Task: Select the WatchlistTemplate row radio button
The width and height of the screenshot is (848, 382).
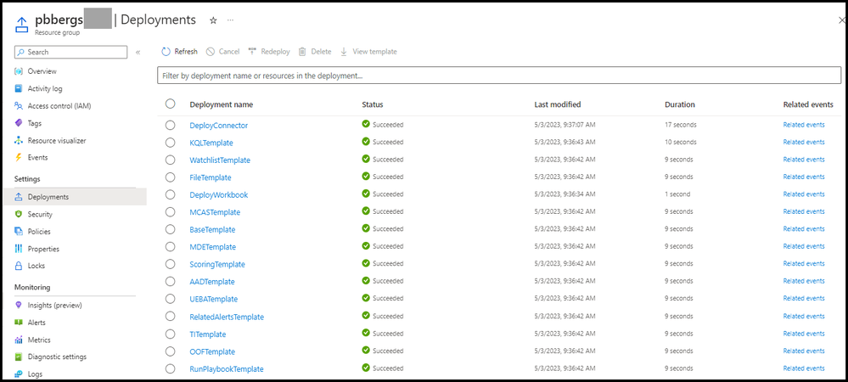Action: pos(171,160)
